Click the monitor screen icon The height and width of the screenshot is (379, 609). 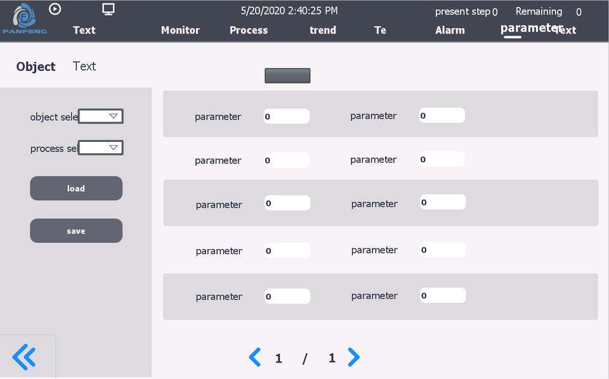pyautogui.click(x=108, y=9)
